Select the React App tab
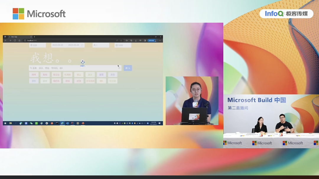This screenshot has height=179, width=319. (20, 37)
